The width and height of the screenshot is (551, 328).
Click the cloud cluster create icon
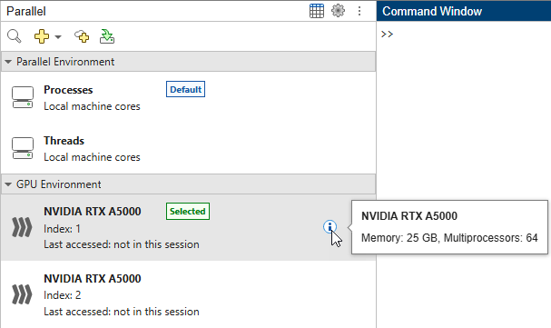(x=82, y=36)
